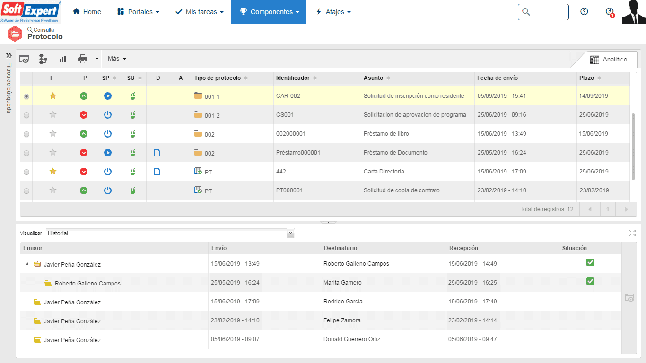
Task: Click the records table vertical scrollbar
Action: [x=633, y=147]
